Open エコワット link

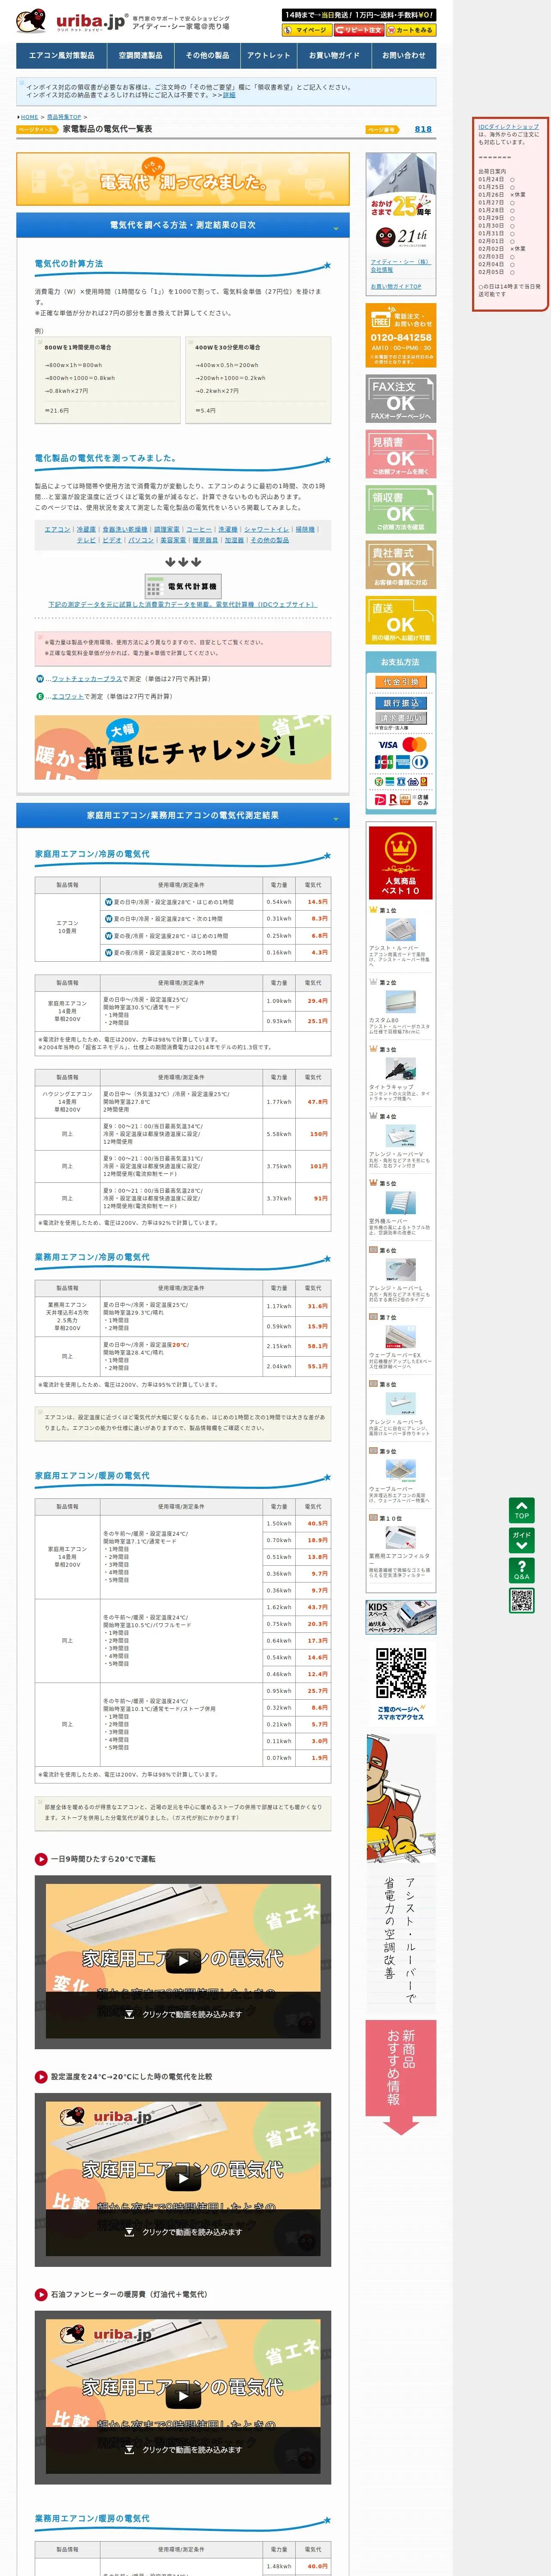pyautogui.click(x=68, y=696)
